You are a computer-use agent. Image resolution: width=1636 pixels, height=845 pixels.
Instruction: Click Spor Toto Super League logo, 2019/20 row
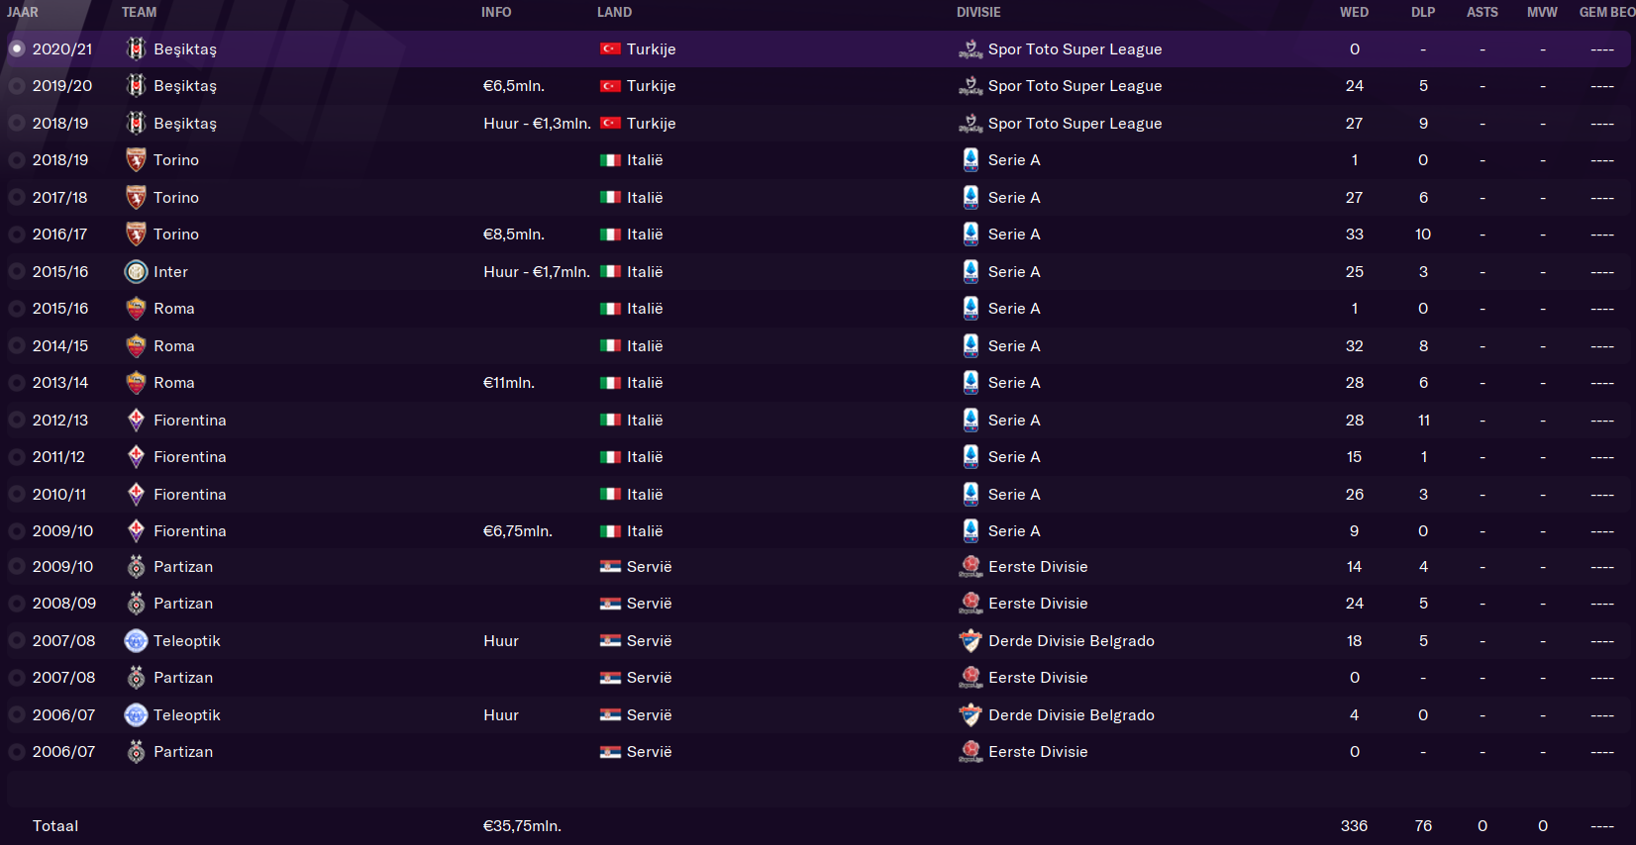click(971, 86)
